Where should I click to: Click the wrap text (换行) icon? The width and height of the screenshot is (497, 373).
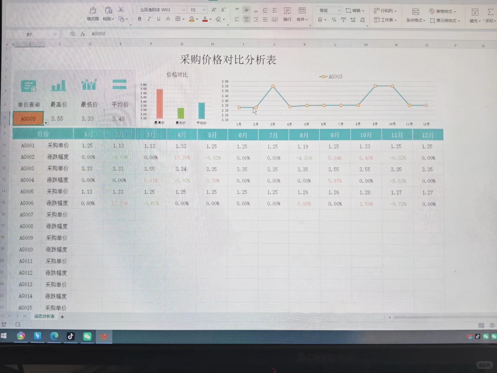287,19
